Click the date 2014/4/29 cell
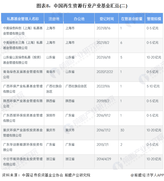 click(107, 162)
